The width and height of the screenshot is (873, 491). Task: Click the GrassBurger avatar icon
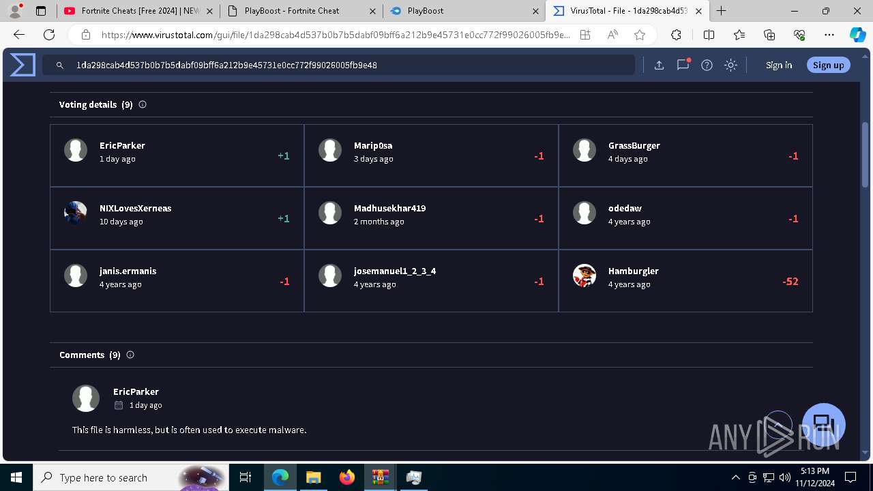pyautogui.click(x=585, y=150)
